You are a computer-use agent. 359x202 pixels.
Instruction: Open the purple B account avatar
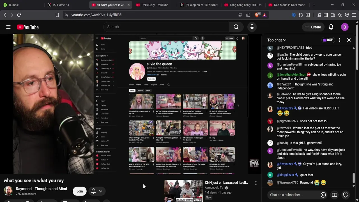345,27
